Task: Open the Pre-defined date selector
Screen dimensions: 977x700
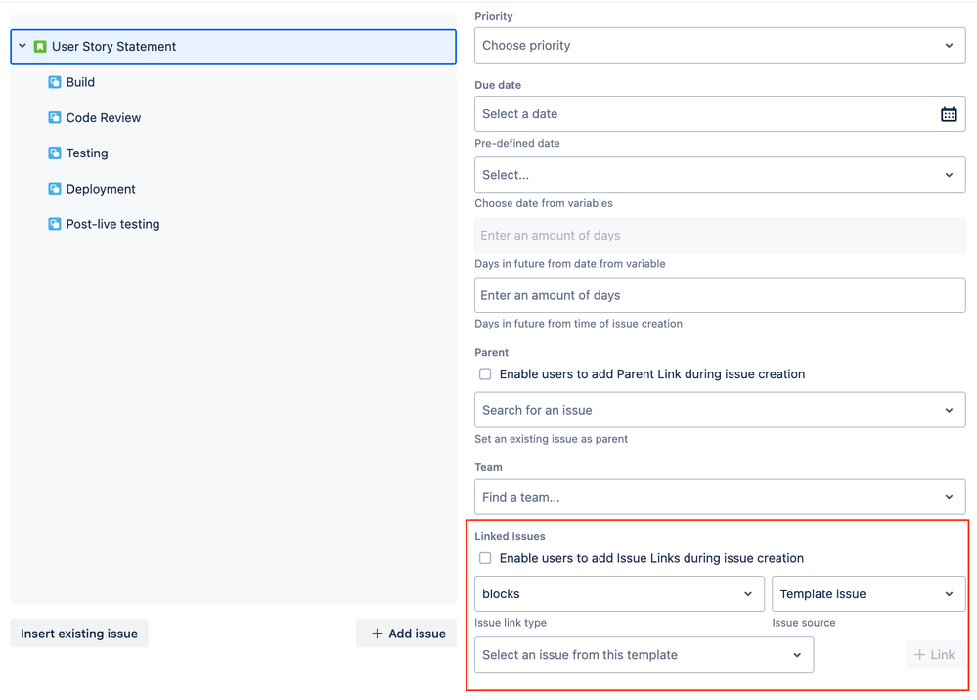Action: [x=720, y=174]
